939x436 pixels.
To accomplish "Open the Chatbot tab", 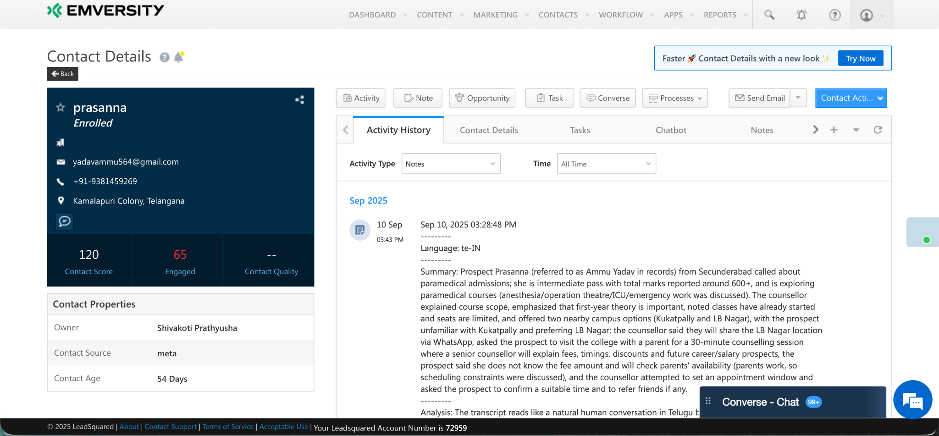I will click(x=670, y=130).
